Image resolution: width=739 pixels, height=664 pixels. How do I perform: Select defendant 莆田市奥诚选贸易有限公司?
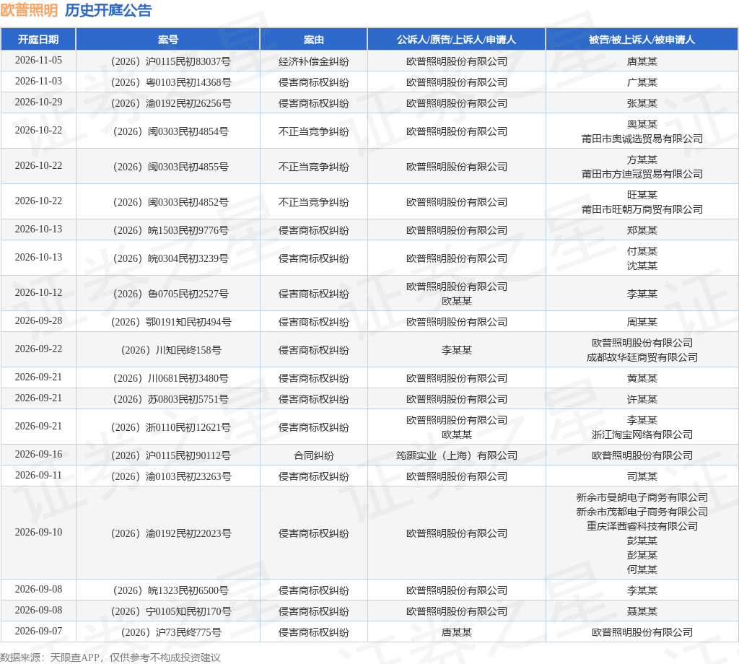click(x=642, y=139)
